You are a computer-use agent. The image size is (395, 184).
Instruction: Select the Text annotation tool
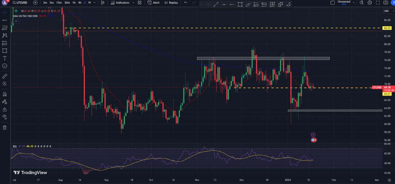(x=5, y=58)
